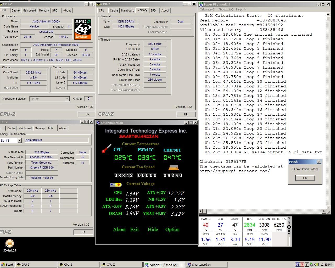The image size is (335, 268).
Task: Click the chipset fan icon in Smartguardian
Action: [x=173, y=167]
